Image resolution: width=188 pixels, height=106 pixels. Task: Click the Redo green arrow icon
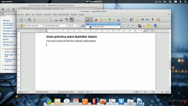110,19
